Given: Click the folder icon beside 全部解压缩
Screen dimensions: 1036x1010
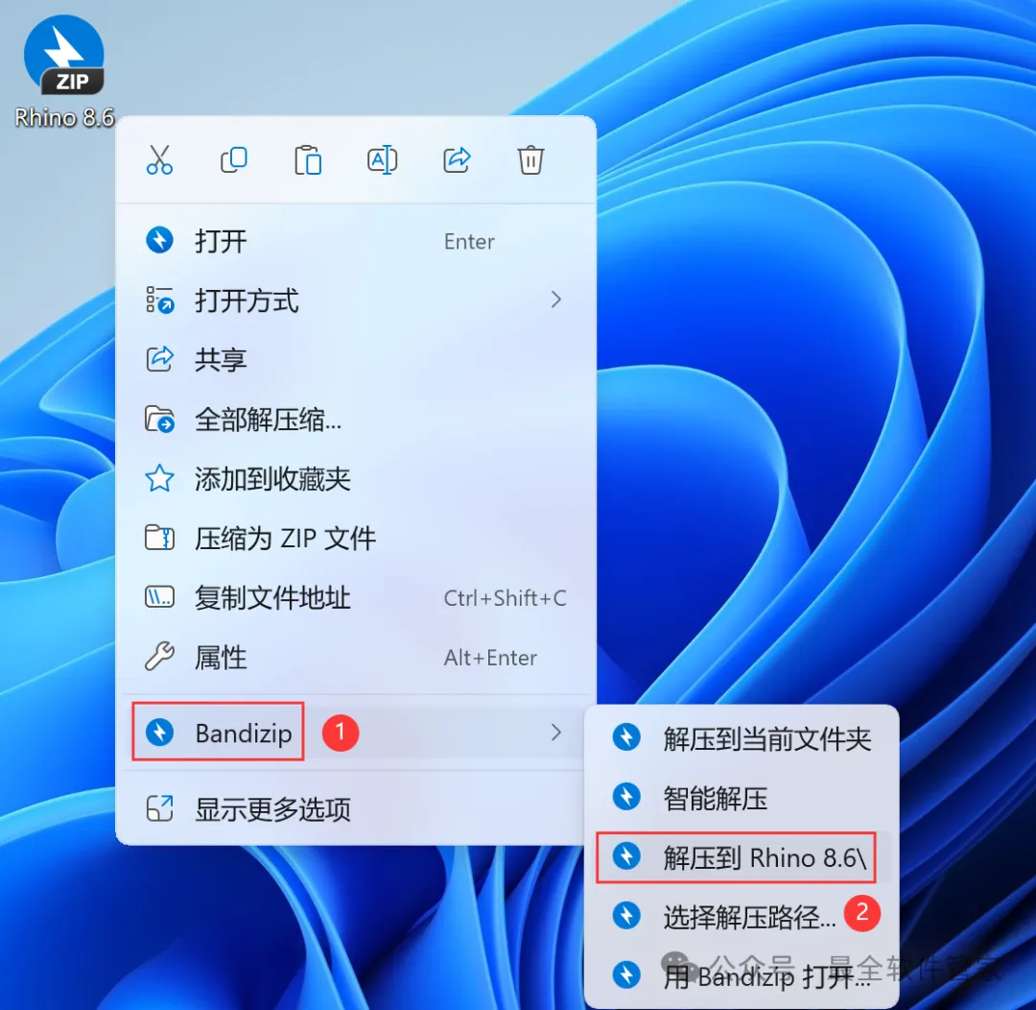Looking at the screenshot, I should [159, 419].
